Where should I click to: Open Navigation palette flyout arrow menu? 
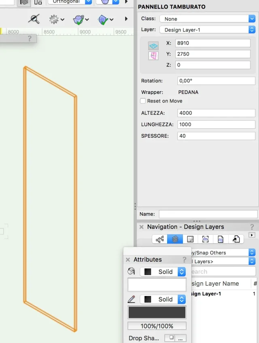coord(252,235)
